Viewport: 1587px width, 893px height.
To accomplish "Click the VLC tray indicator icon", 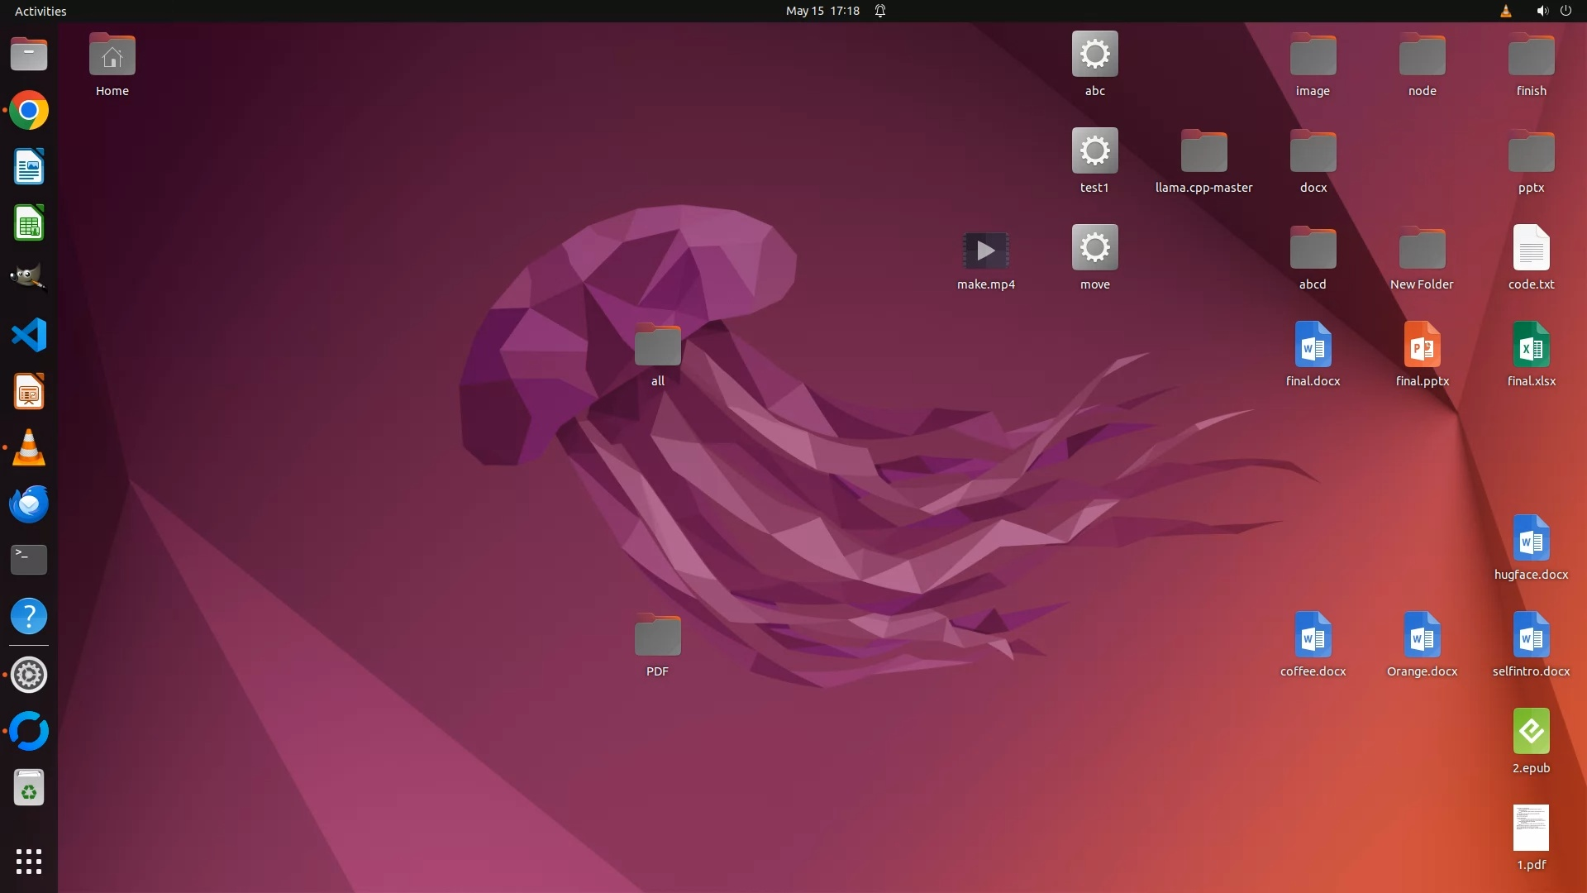I will point(1505,11).
